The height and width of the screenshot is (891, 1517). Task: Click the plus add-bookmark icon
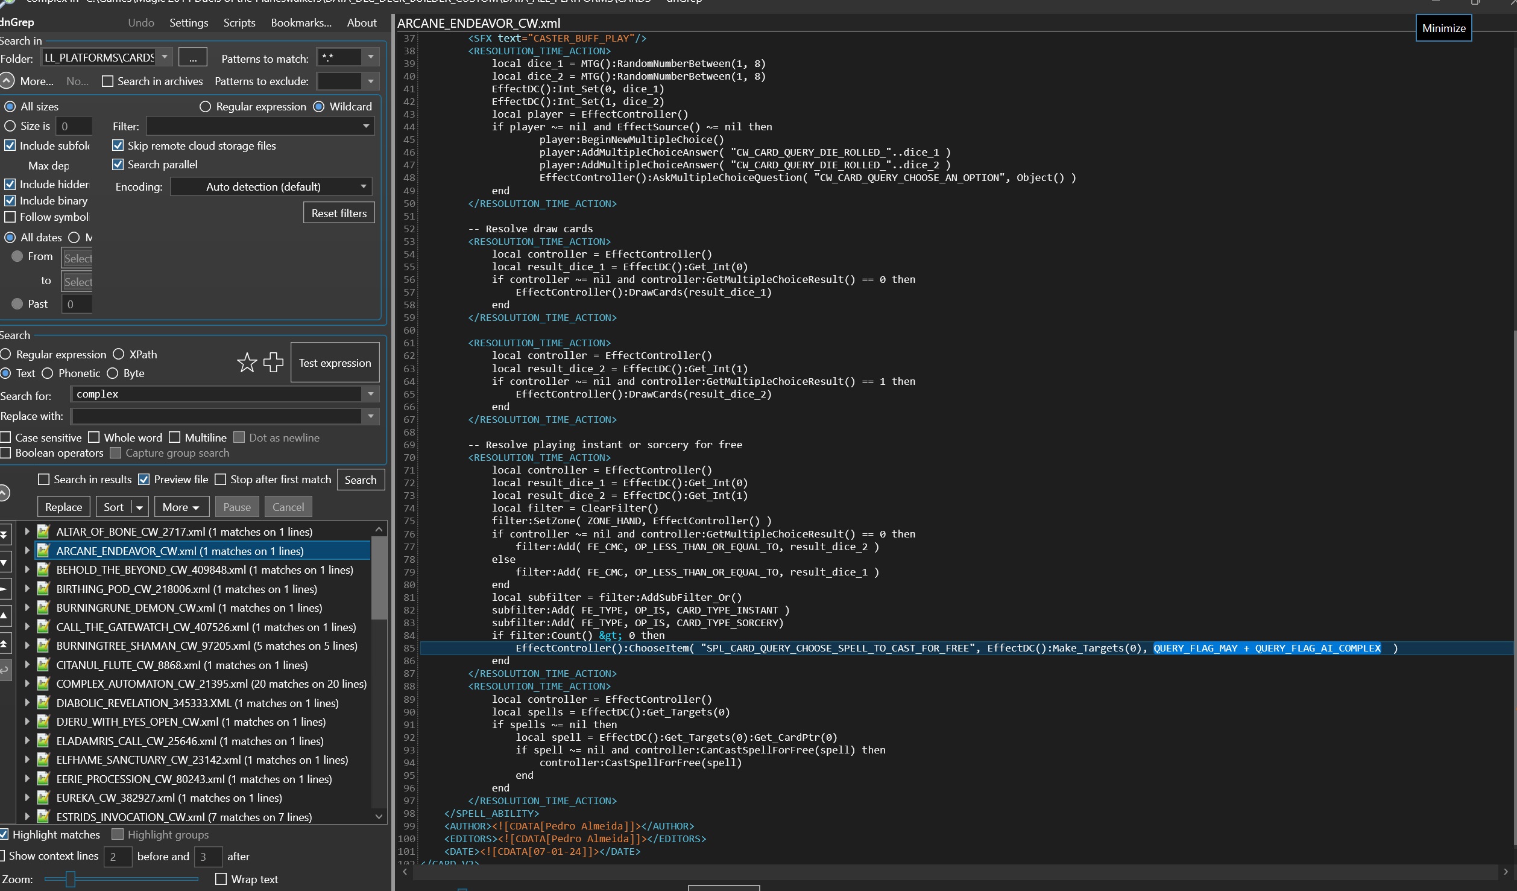point(273,362)
